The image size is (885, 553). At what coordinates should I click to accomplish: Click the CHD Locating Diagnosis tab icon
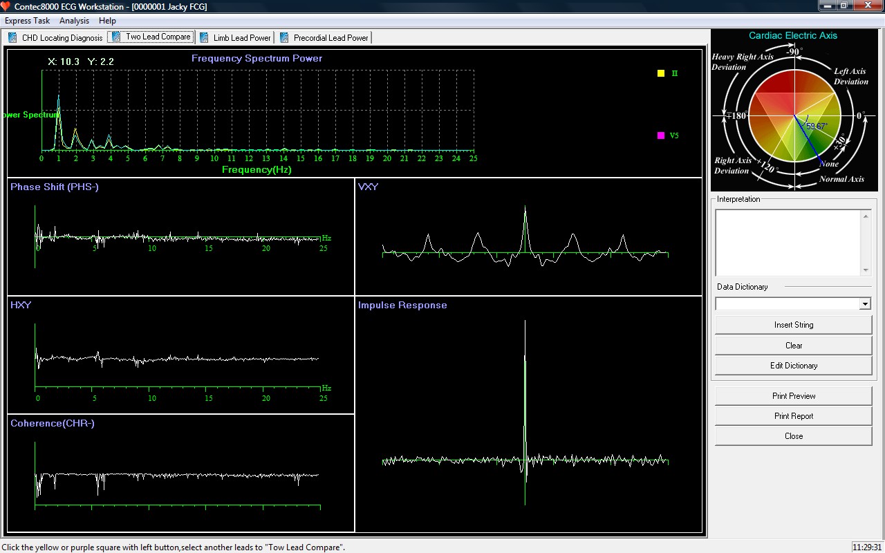(12, 37)
